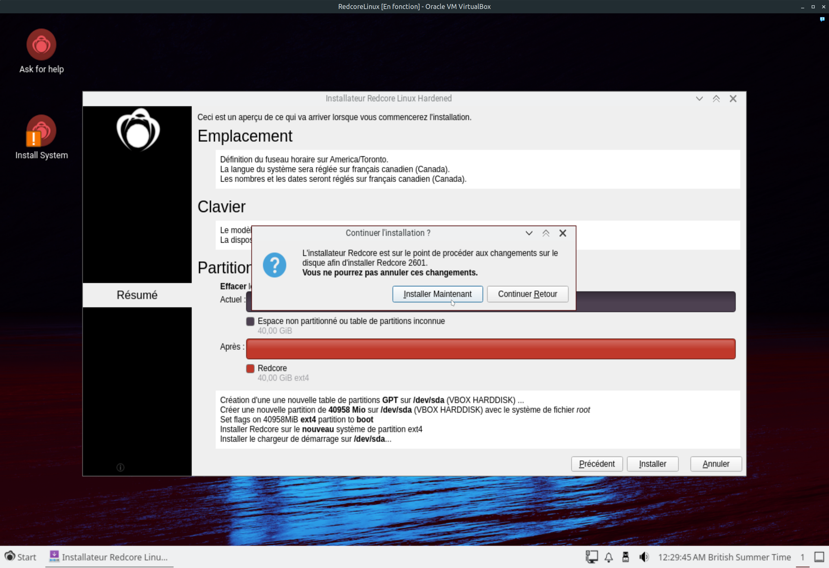The width and height of the screenshot is (829, 568).
Task: Click the info icon in the installer sidebar
Action: [121, 467]
